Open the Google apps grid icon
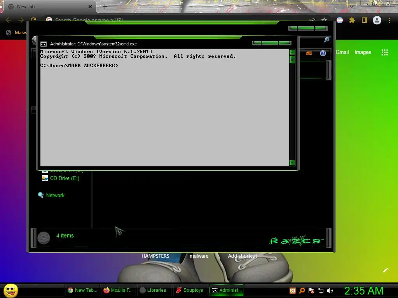Image resolution: width=398 pixels, height=298 pixels. coord(384,52)
